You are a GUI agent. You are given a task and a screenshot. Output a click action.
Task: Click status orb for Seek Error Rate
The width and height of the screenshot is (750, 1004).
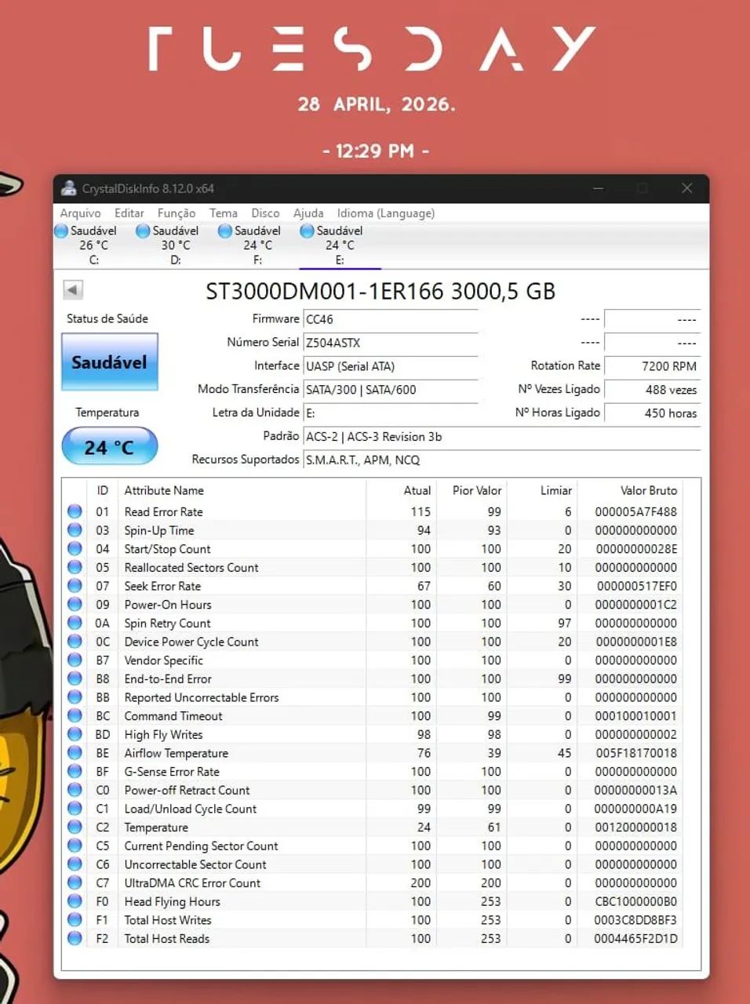point(75,586)
